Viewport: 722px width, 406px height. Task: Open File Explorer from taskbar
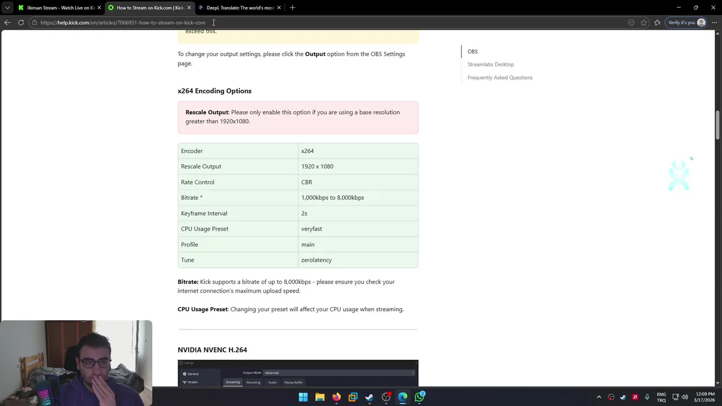pos(320,397)
